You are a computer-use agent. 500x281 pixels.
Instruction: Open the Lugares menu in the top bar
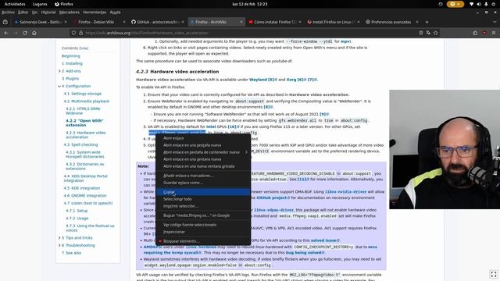[40, 4]
